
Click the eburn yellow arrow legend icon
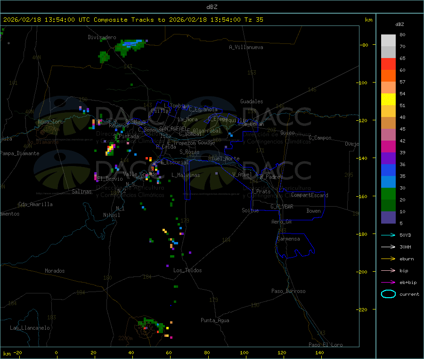coord(388,259)
